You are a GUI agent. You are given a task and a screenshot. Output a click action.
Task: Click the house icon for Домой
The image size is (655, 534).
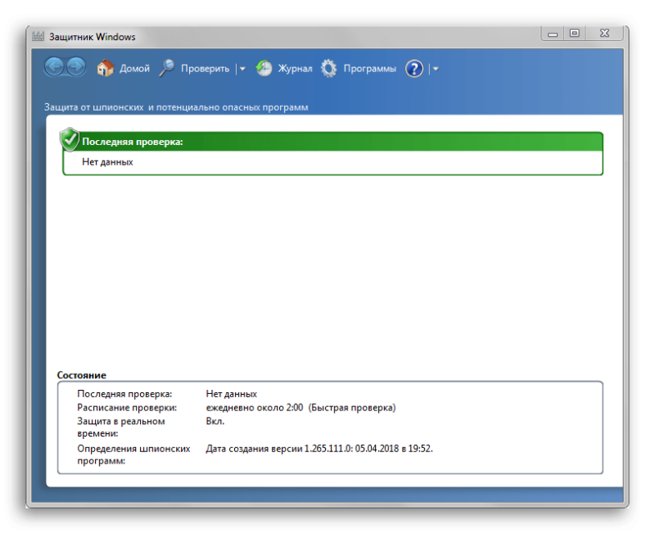106,68
